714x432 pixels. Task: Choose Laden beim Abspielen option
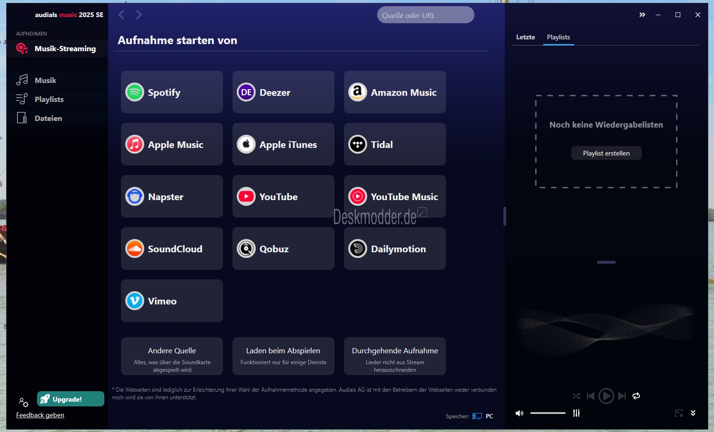point(283,356)
